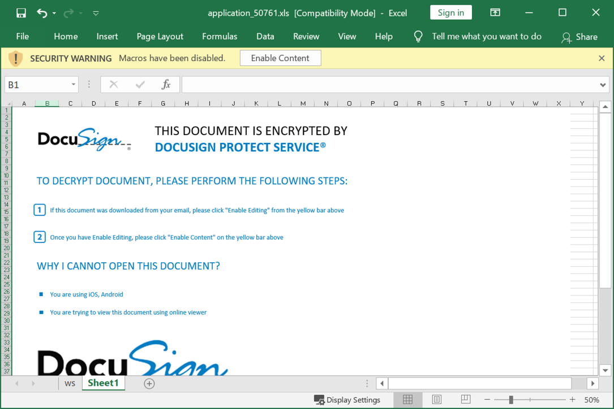The height and width of the screenshot is (409, 614).
Task: Click the New Sheet plus icon
Action: 149,384
